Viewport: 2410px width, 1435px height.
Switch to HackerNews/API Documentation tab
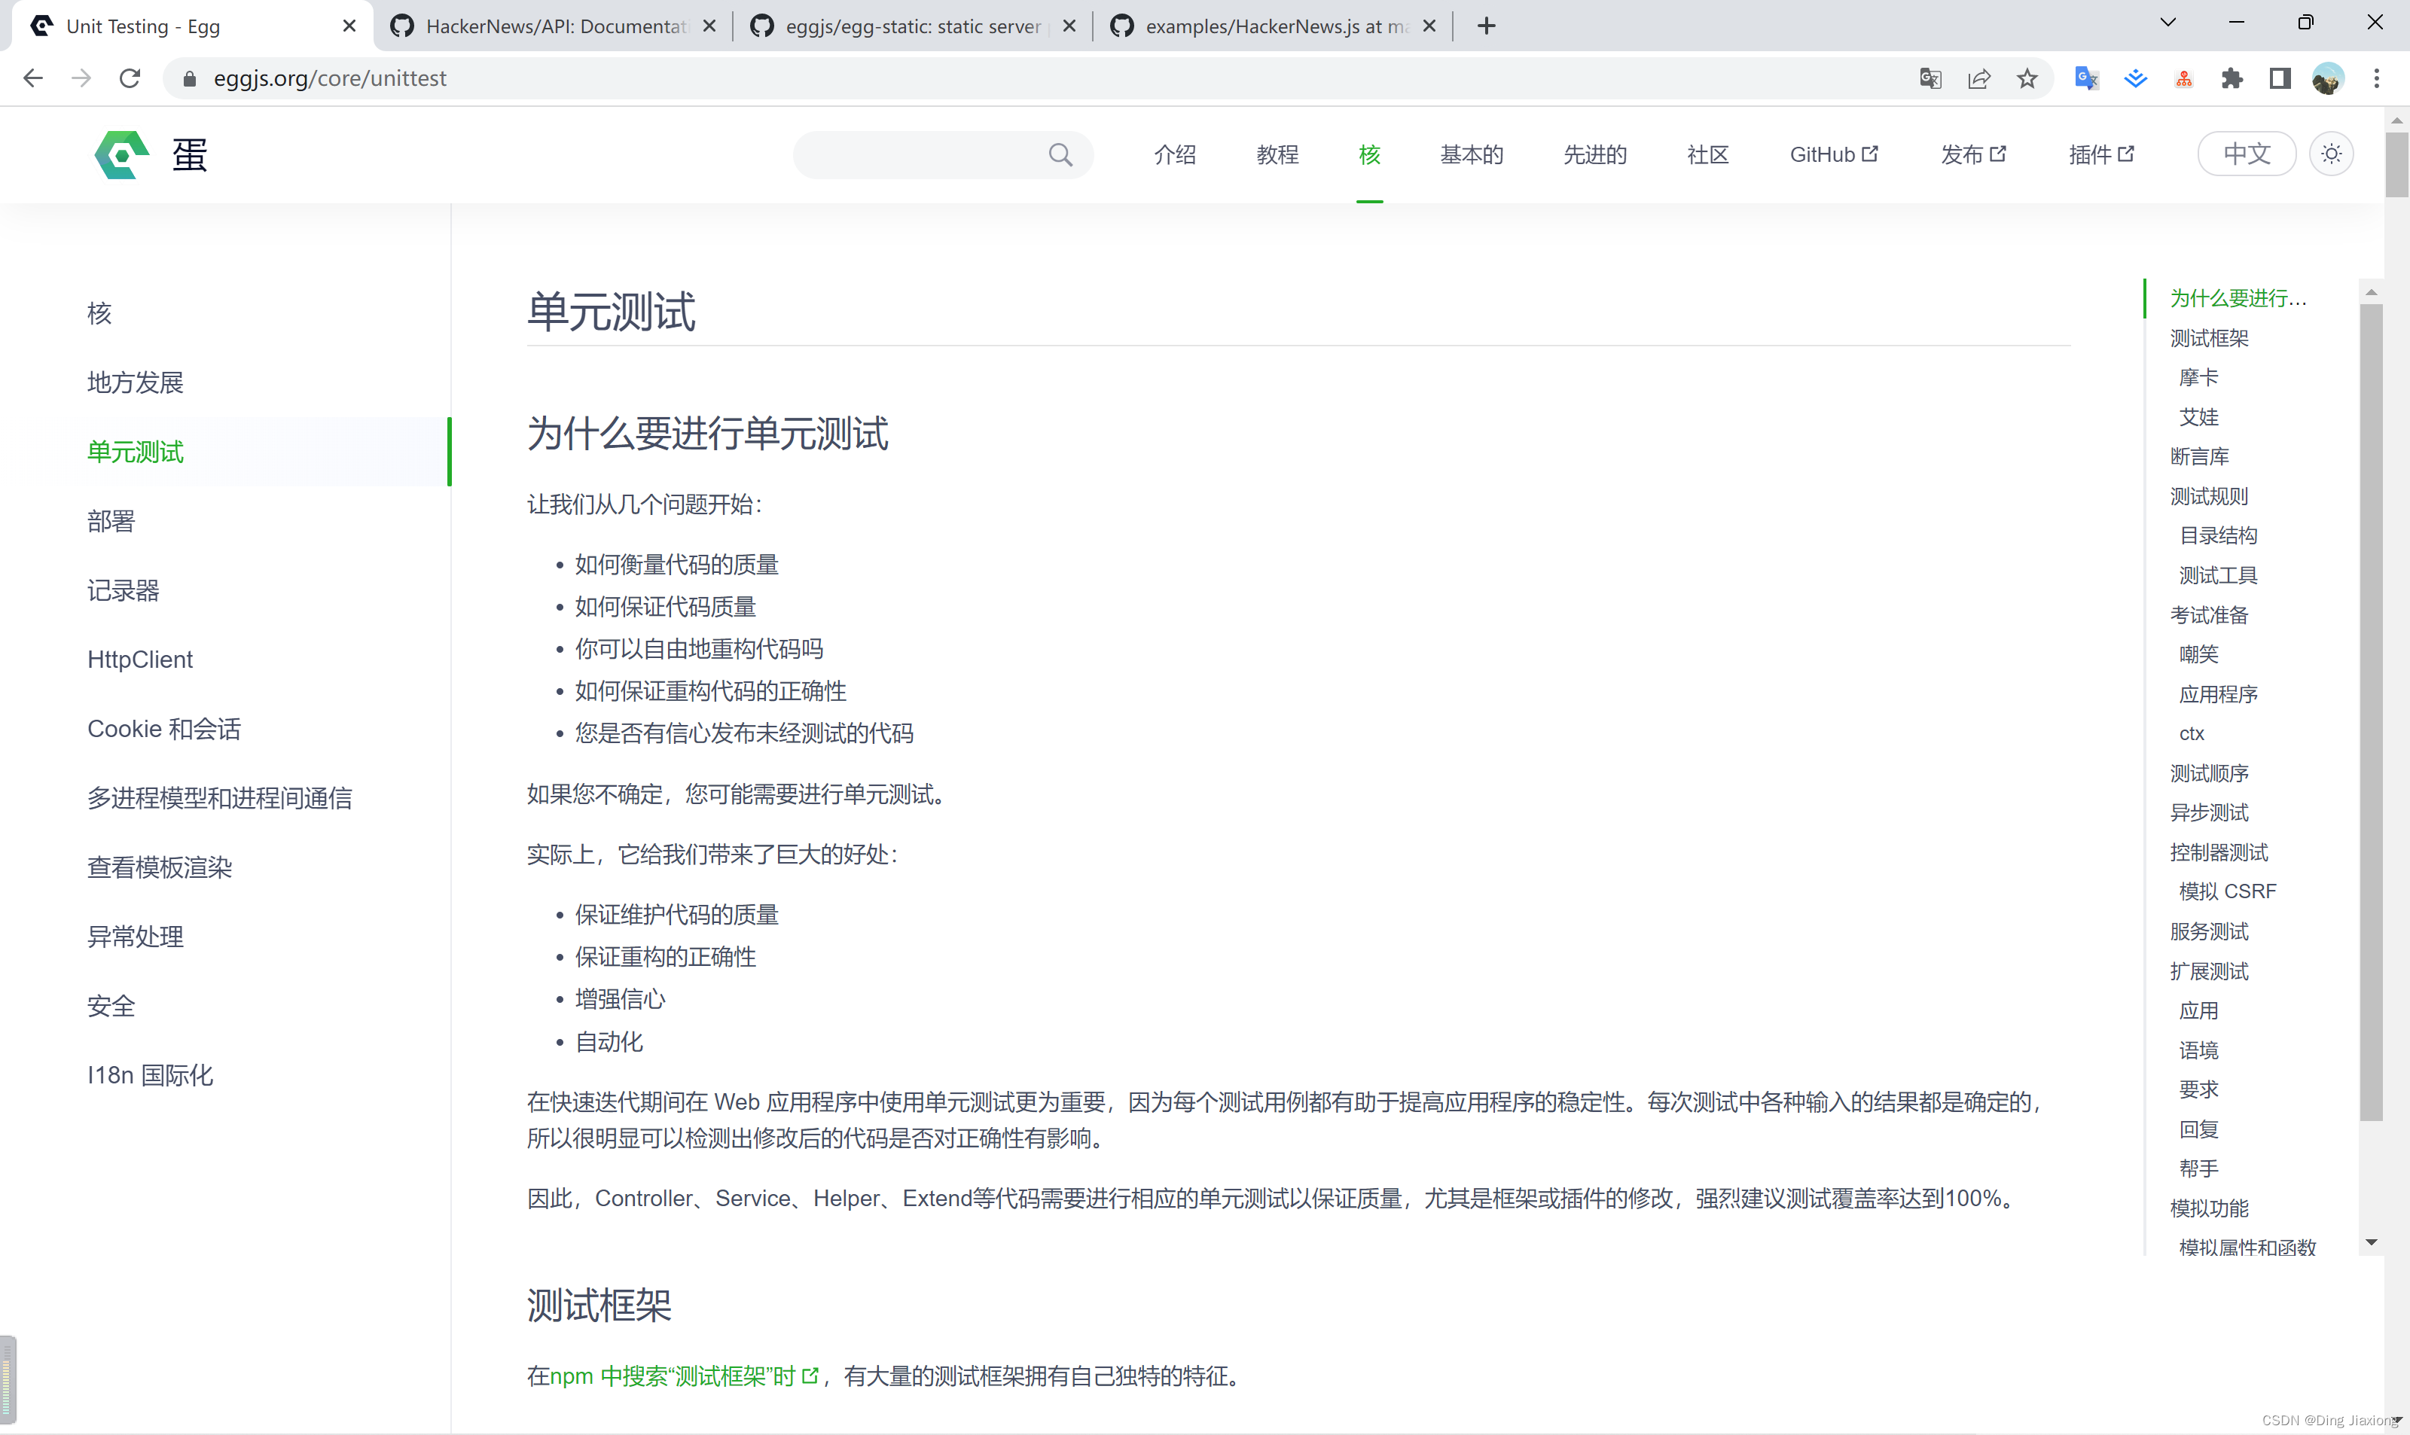click(555, 26)
